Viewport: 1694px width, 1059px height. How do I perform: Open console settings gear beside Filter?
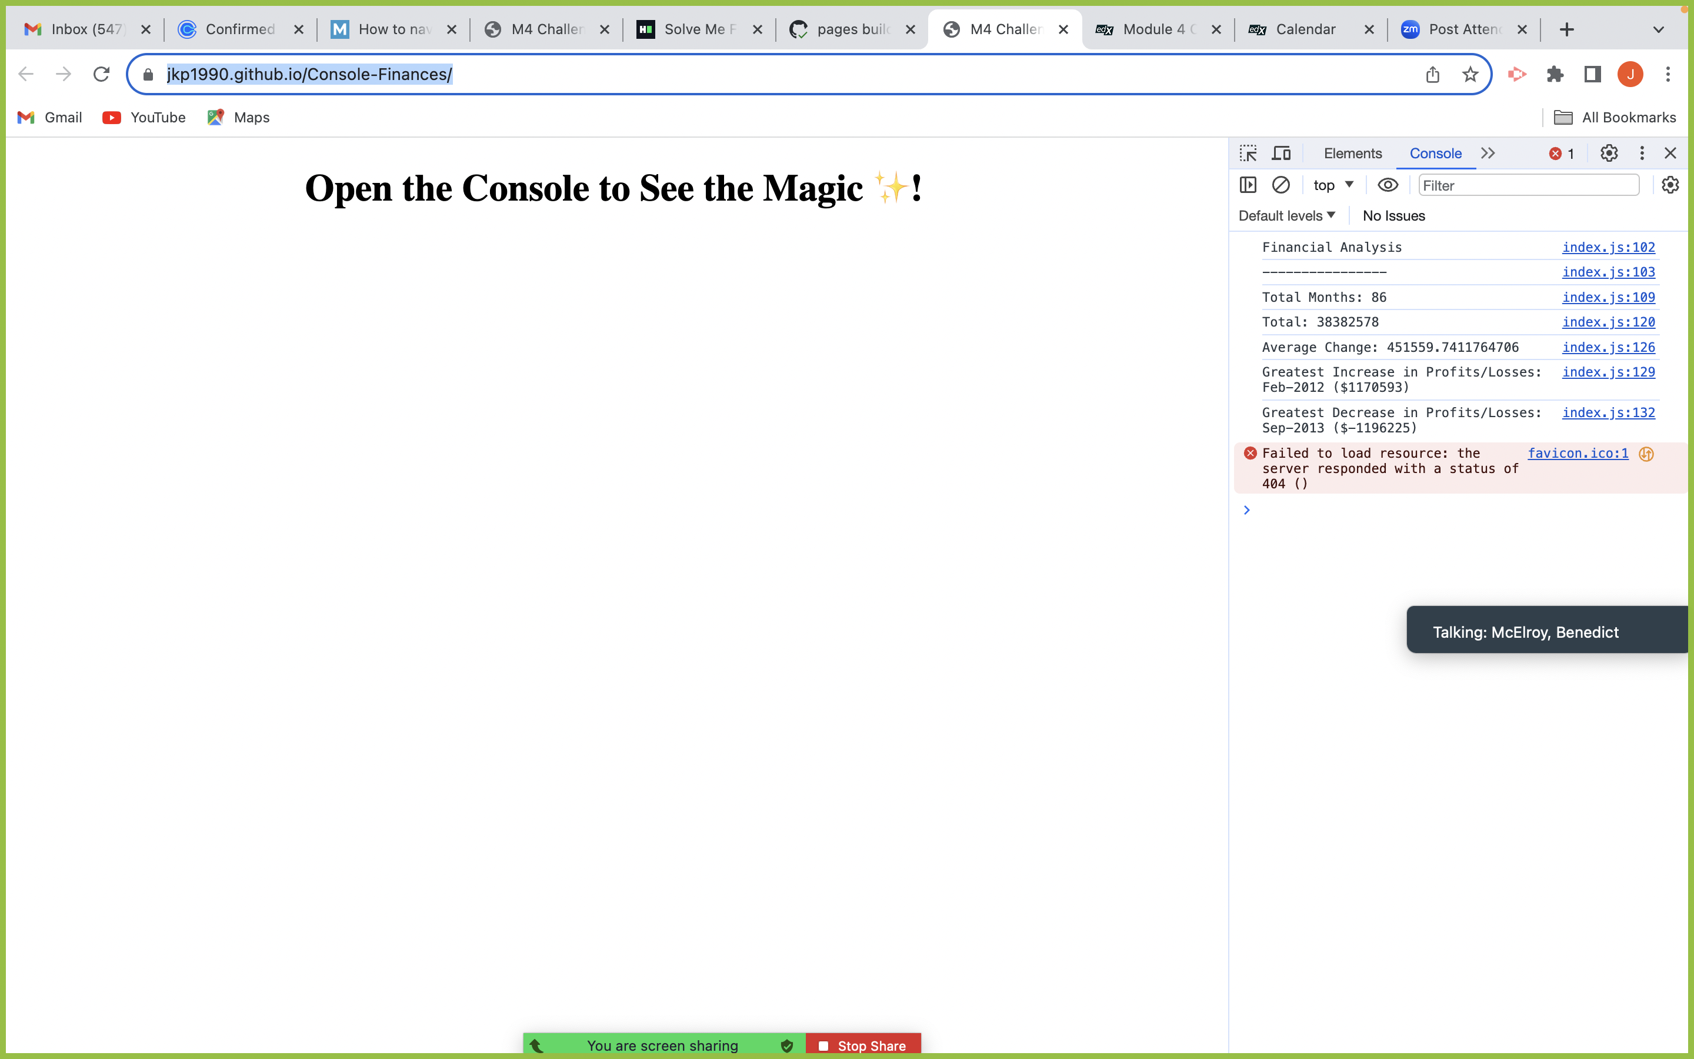(1670, 185)
